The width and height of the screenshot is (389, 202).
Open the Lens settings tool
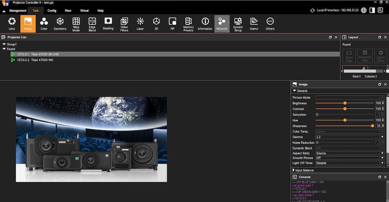tap(12, 24)
